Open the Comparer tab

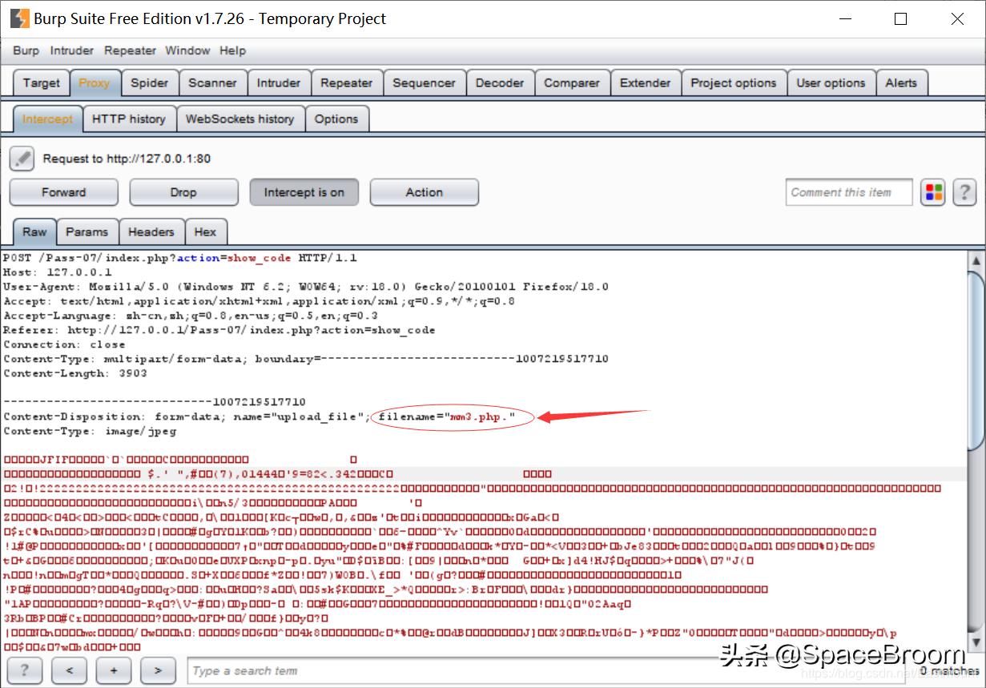(572, 83)
